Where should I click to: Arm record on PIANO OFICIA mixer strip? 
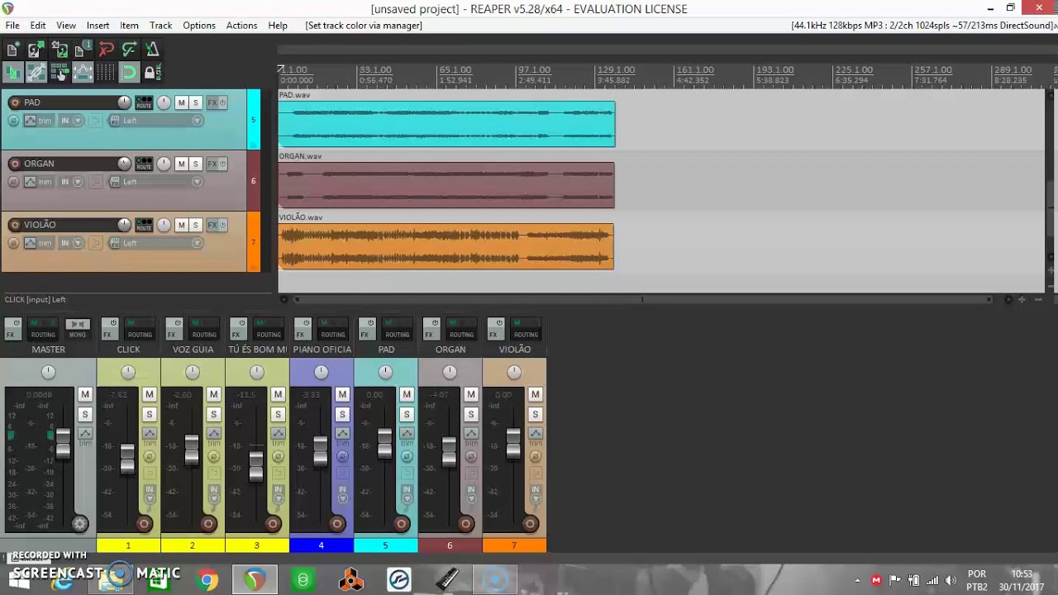point(336,524)
